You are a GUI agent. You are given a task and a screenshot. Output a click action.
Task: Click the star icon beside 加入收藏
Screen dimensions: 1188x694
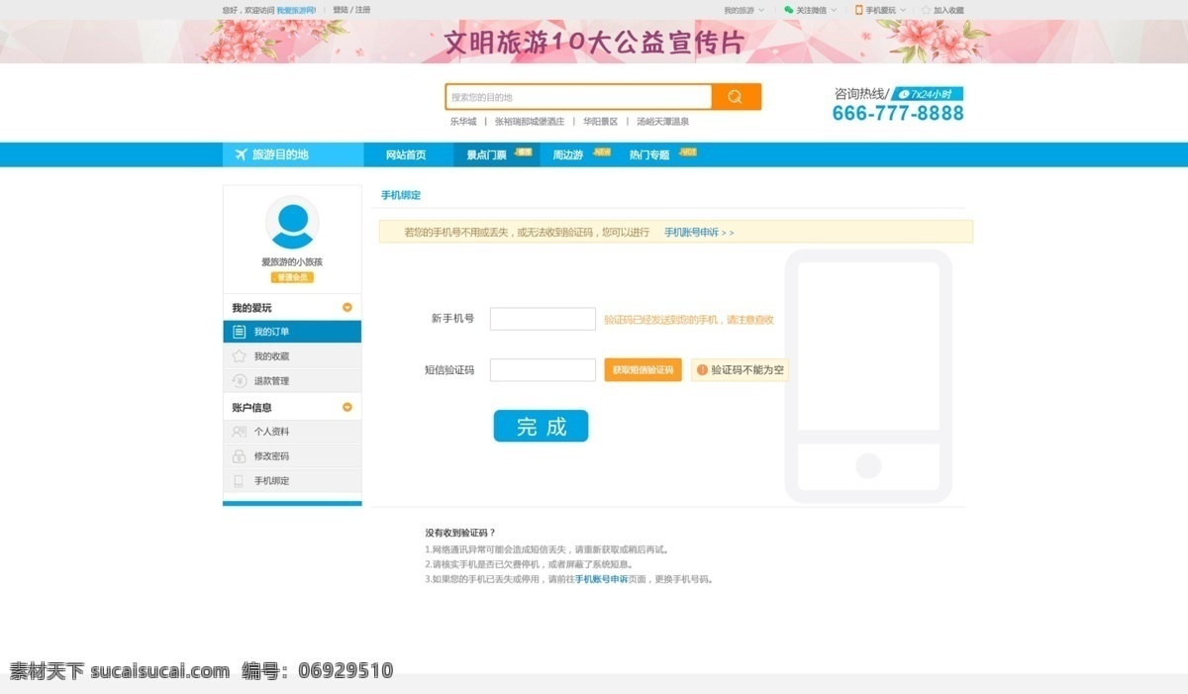point(926,10)
